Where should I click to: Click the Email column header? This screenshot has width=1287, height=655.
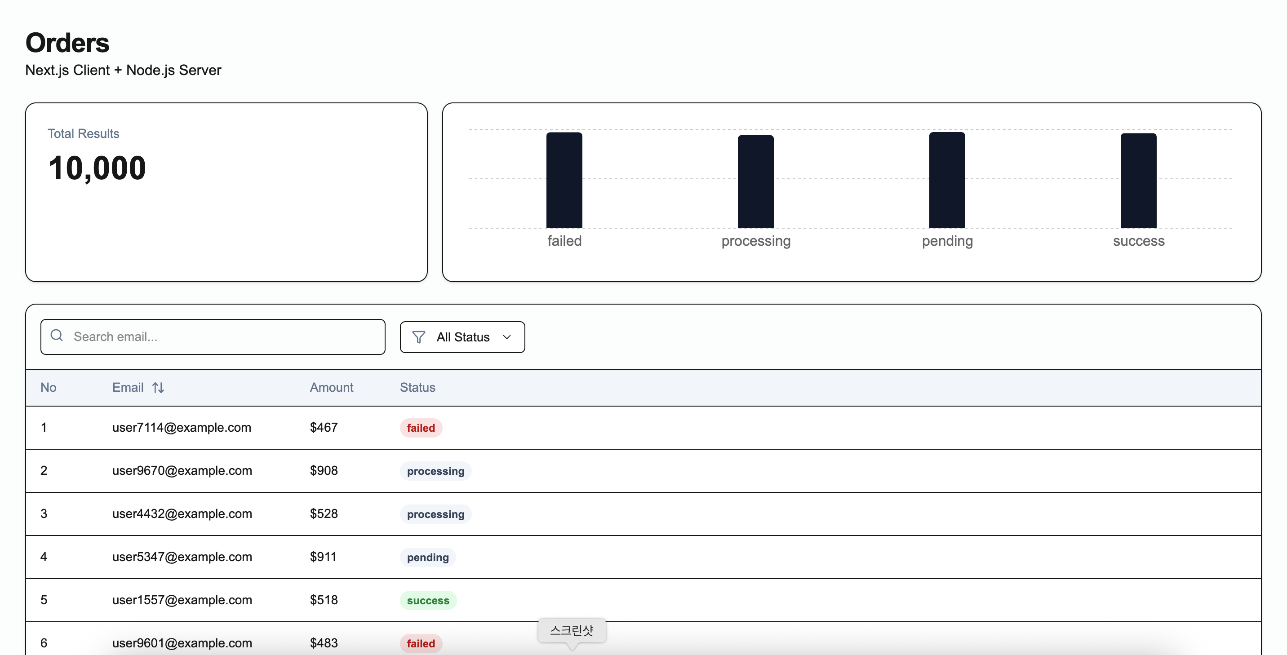pyautogui.click(x=128, y=388)
